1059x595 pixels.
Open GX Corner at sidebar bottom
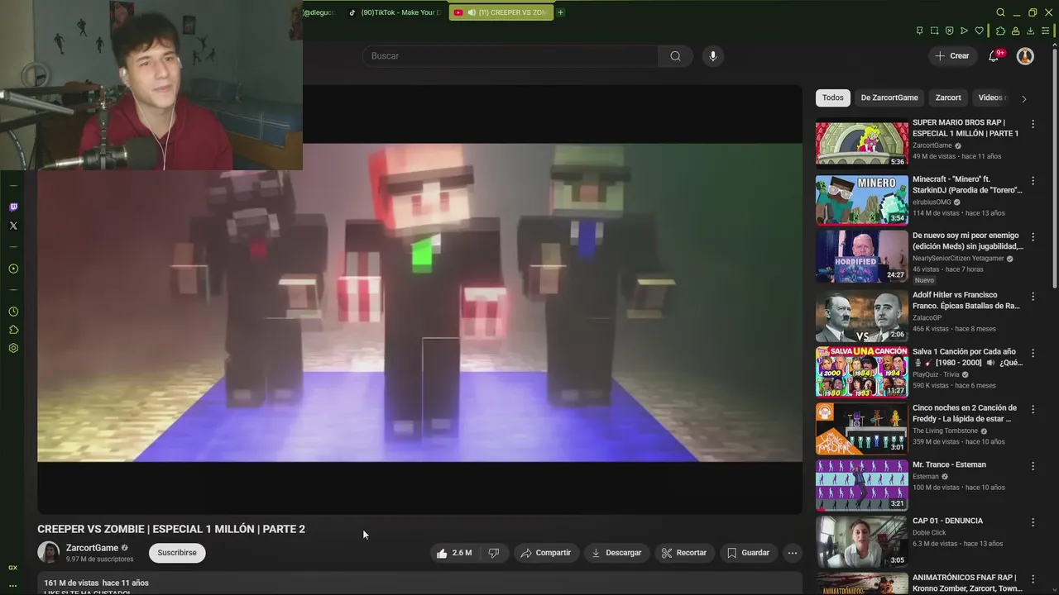[13, 568]
